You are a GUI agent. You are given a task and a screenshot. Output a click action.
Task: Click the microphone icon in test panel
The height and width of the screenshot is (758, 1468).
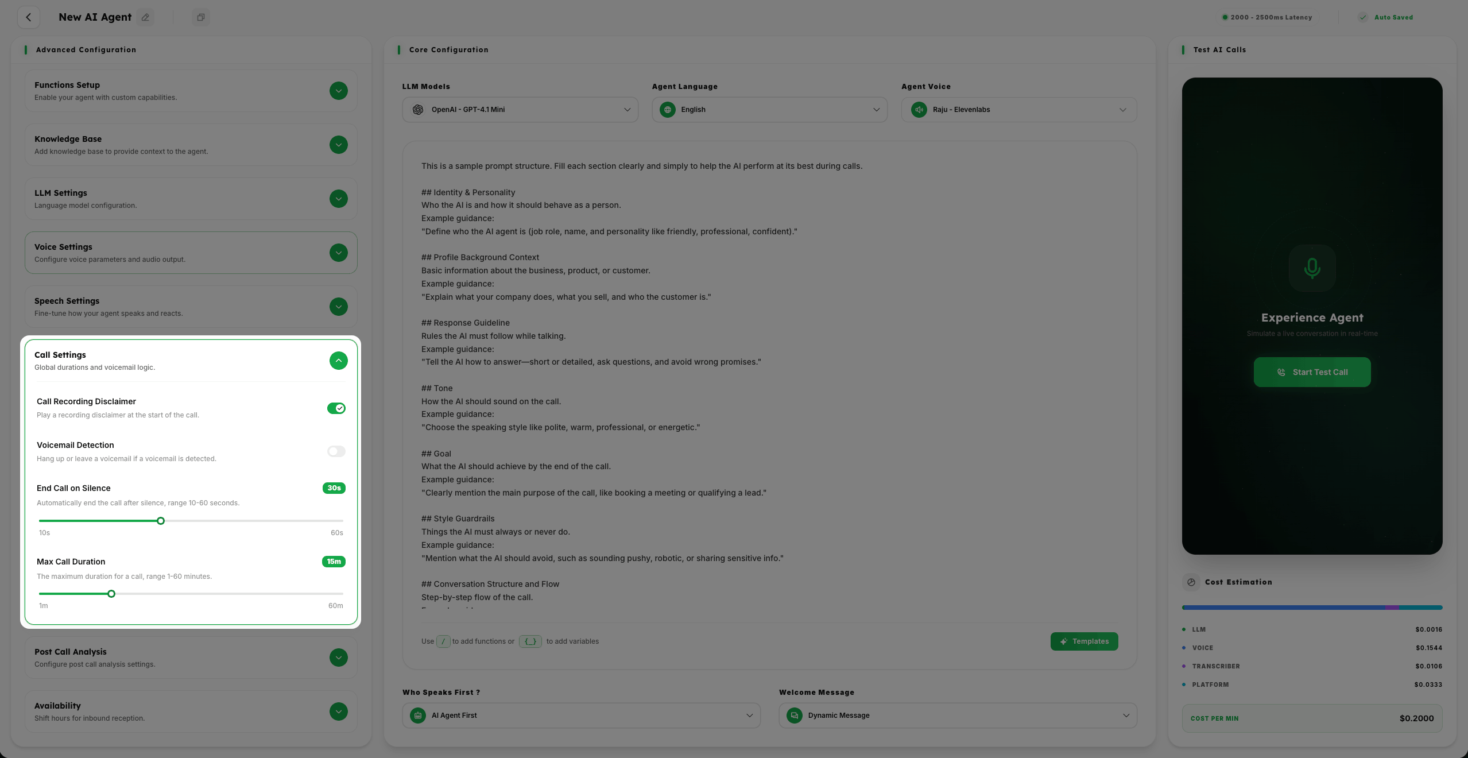coord(1312,268)
